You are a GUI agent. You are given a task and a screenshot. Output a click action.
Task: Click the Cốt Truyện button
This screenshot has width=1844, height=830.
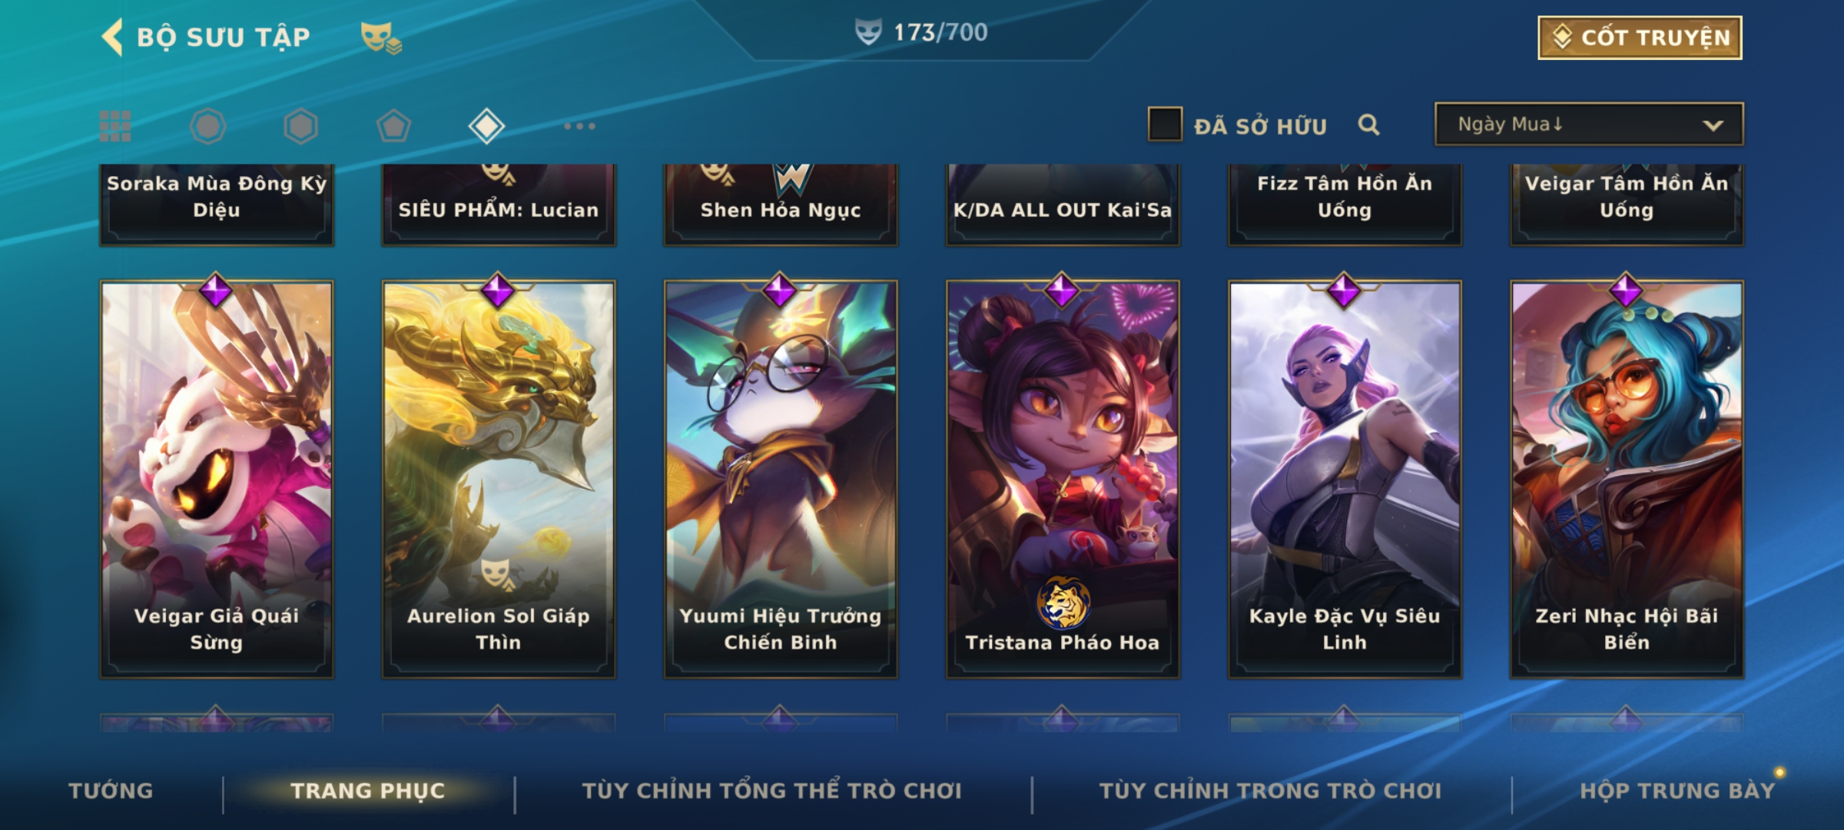click(1640, 38)
